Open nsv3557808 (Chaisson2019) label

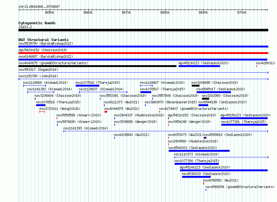175,96
